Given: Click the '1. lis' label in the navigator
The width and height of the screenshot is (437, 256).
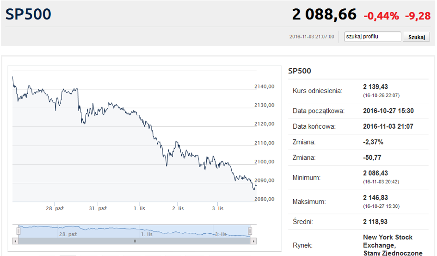Looking at the screenshot, I should [x=147, y=234].
